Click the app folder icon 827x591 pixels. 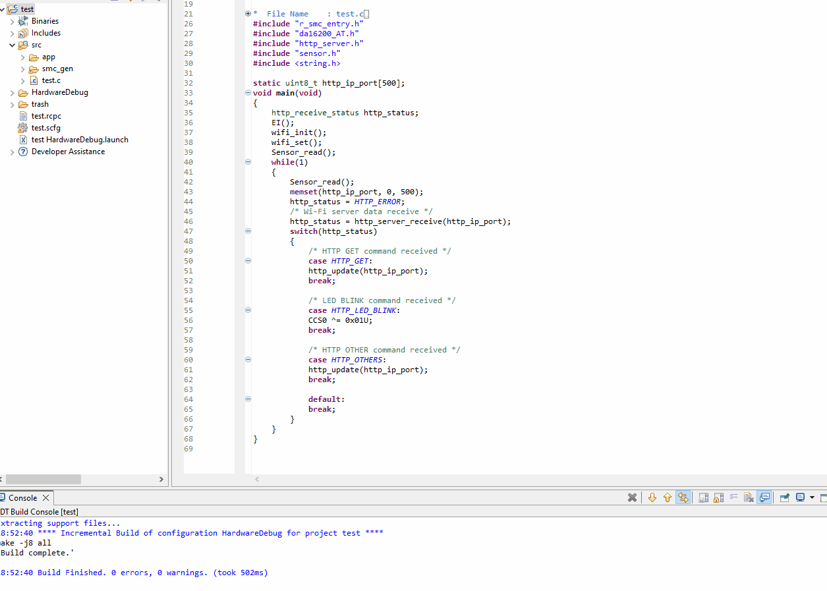click(34, 57)
